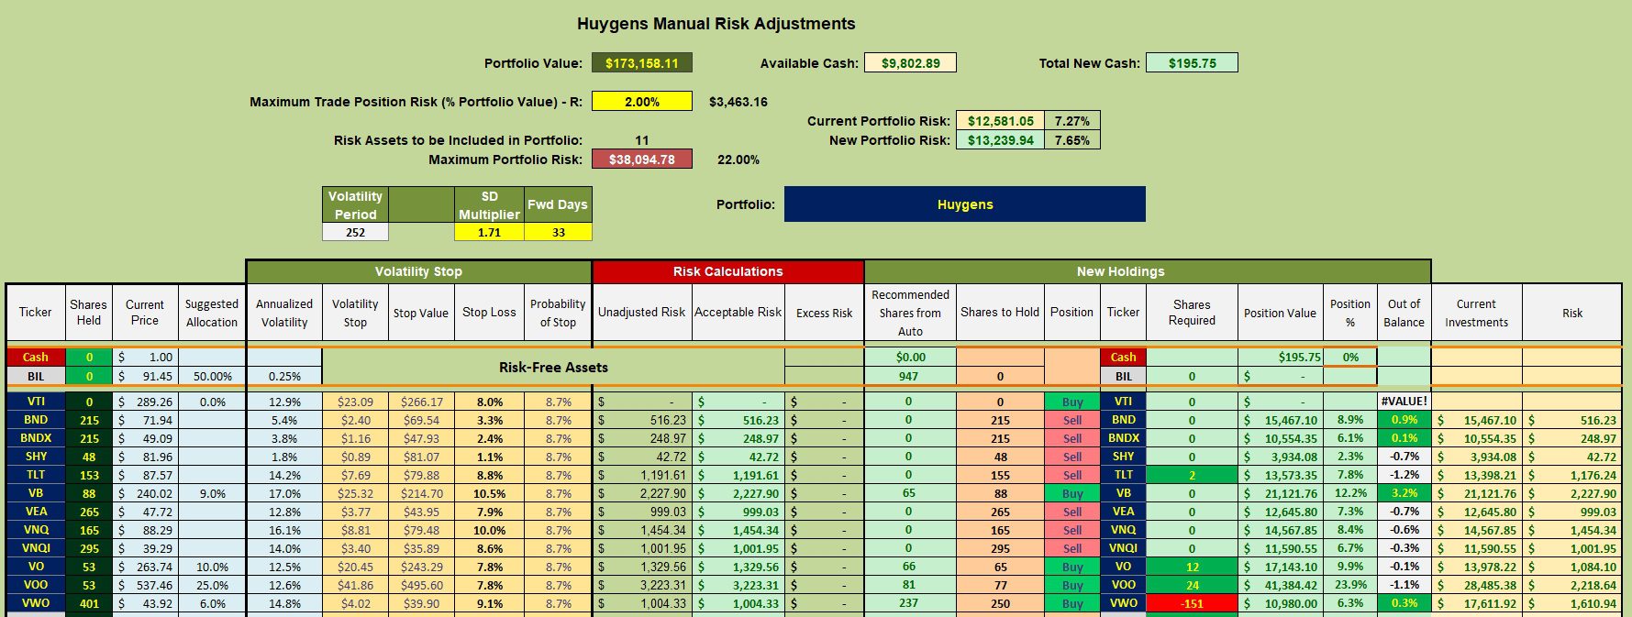Click the Cash ticker in New Holdings

pos(1123,357)
